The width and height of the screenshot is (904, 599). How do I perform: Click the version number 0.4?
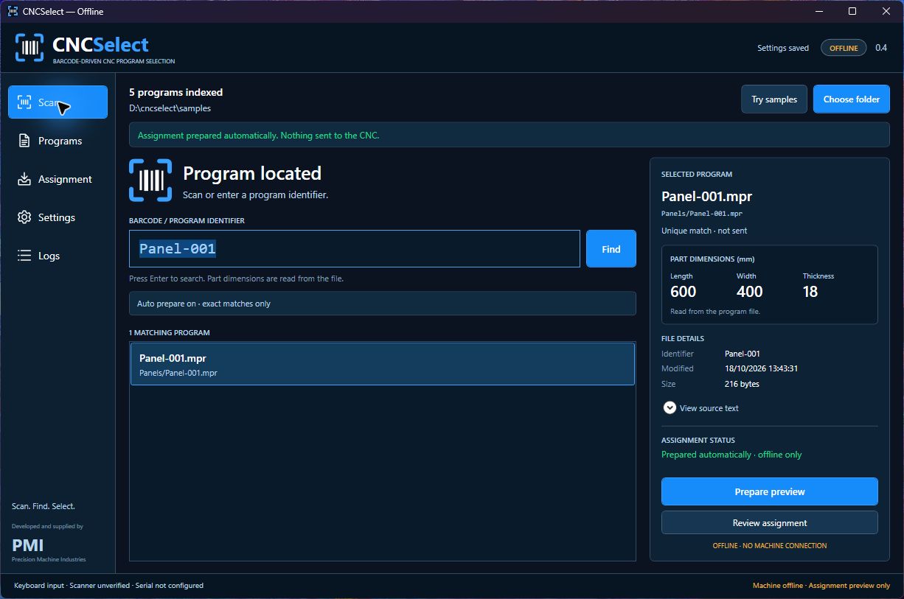(x=881, y=48)
